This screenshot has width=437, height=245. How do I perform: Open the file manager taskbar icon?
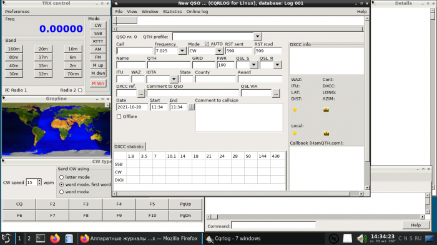[69, 239]
